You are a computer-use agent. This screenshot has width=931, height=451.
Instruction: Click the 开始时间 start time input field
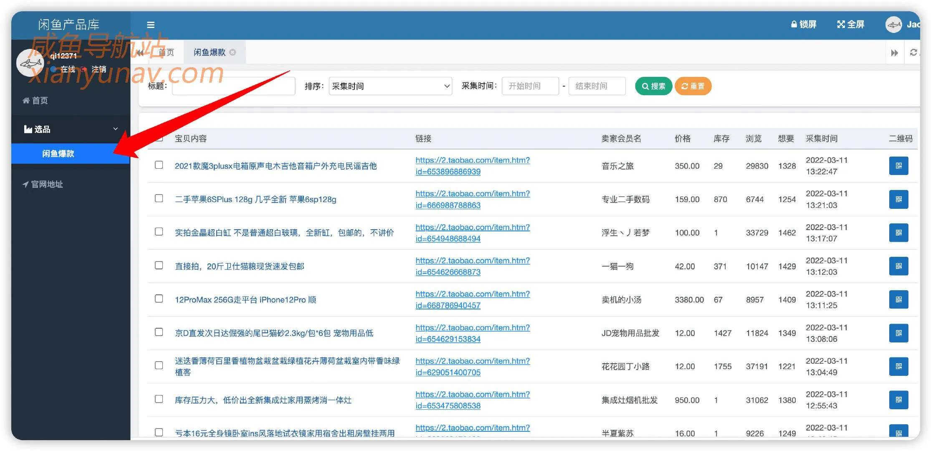[530, 86]
